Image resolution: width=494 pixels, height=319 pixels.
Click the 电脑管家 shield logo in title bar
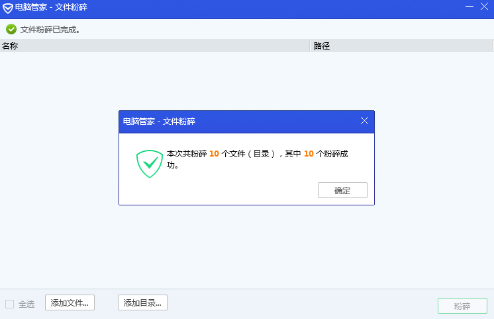pos(7,8)
